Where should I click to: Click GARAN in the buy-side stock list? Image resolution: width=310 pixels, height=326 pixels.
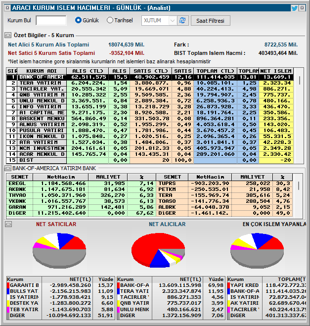pos(17,207)
